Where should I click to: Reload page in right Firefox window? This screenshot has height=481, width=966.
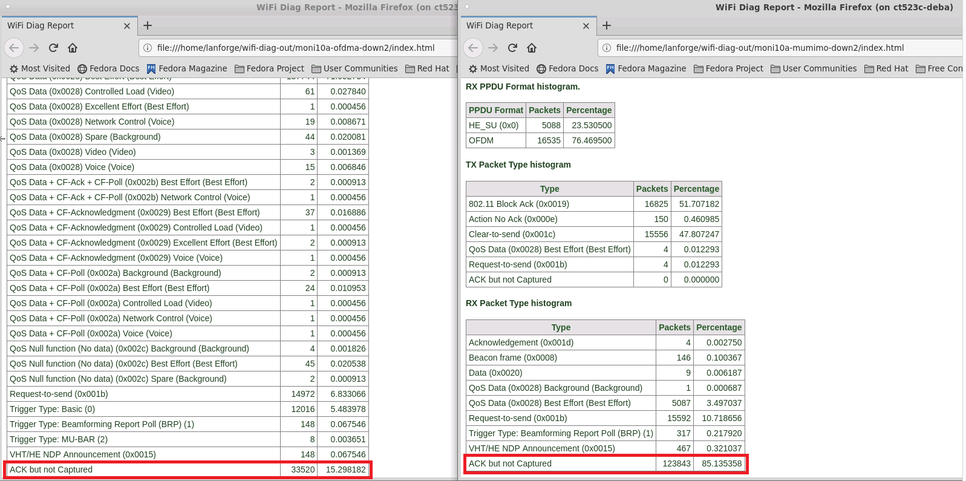click(x=512, y=48)
